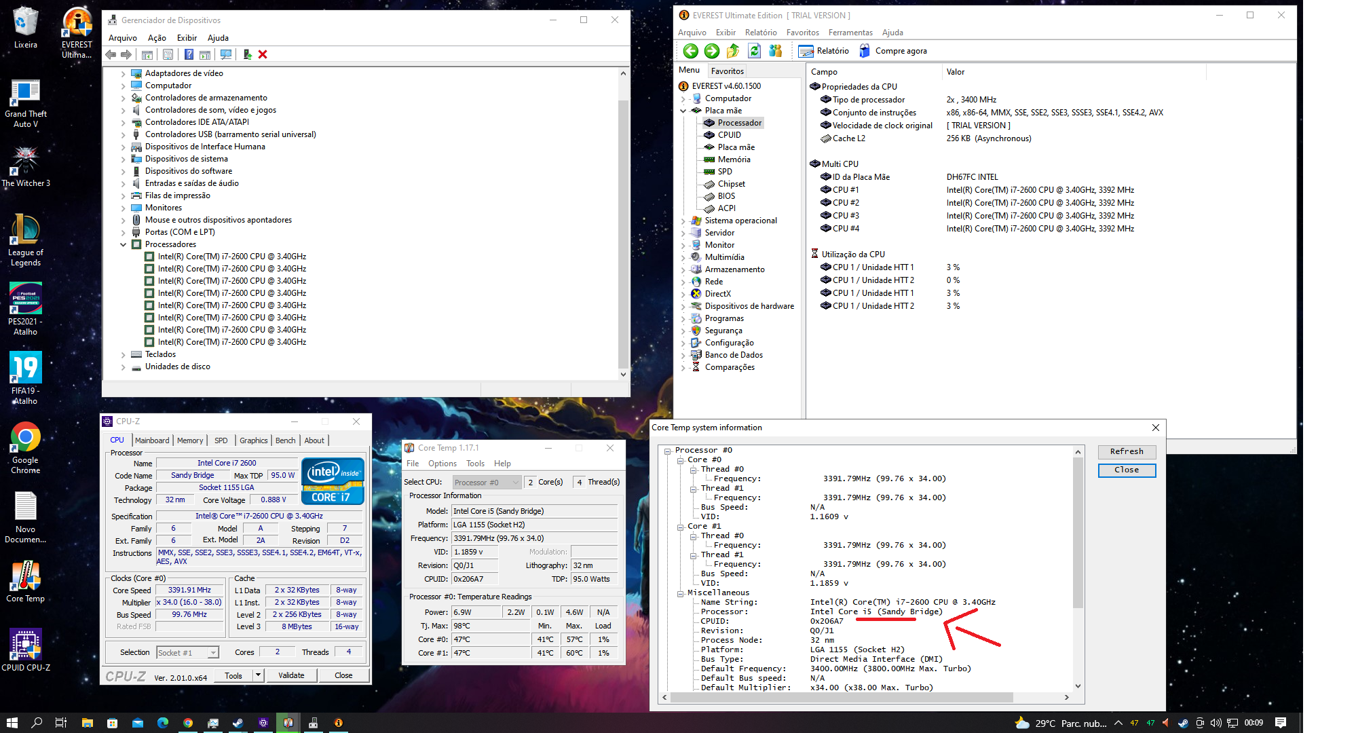
Task: Click the back arrow in Gerenciador de Dispositivos toolbar
Action: point(111,54)
